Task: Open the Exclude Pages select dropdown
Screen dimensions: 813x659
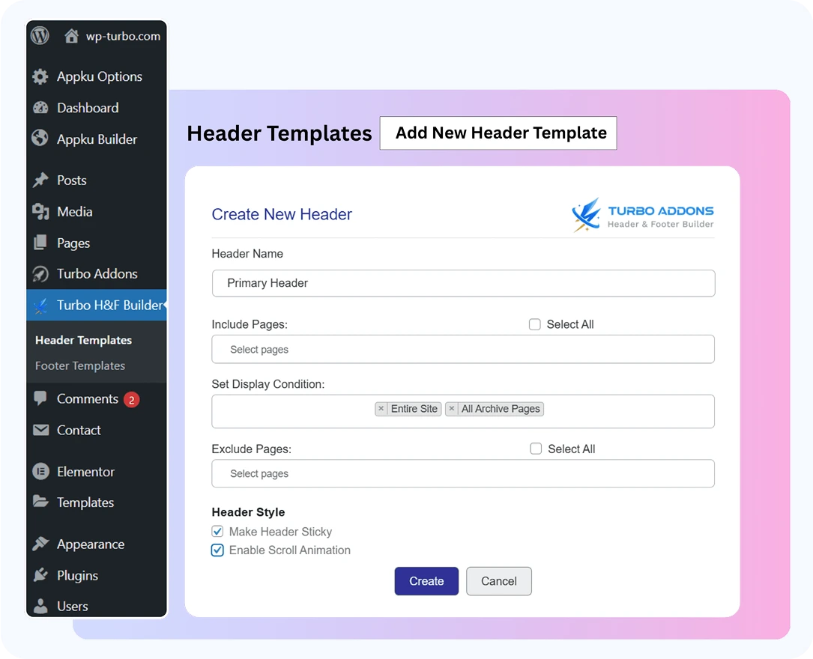Action: point(462,474)
